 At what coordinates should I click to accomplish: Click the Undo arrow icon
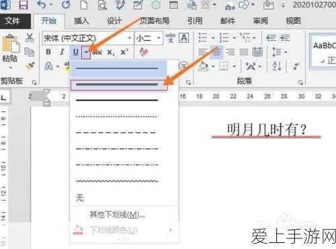pos(42,5)
